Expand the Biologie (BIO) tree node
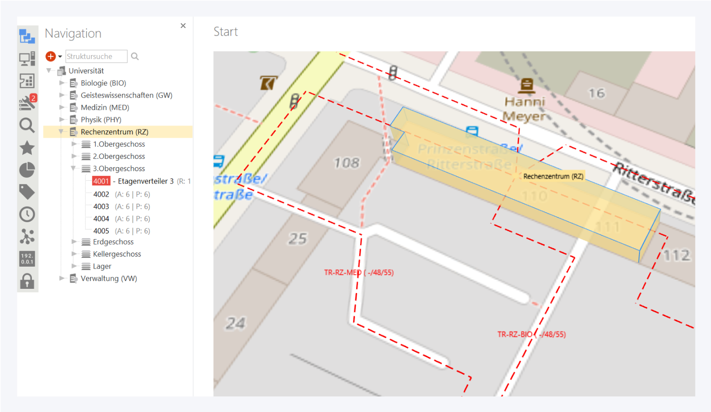The image size is (711, 412). point(62,83)
